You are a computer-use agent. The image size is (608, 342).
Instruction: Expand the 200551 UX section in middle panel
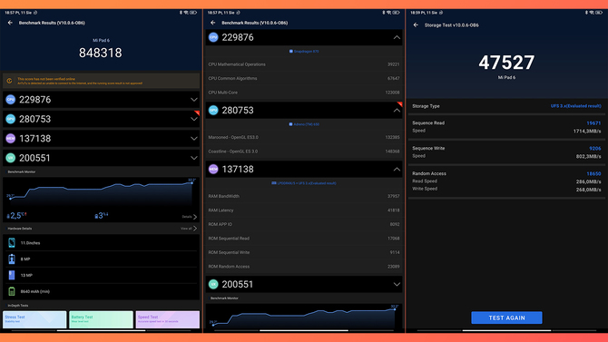pos(397,284)
